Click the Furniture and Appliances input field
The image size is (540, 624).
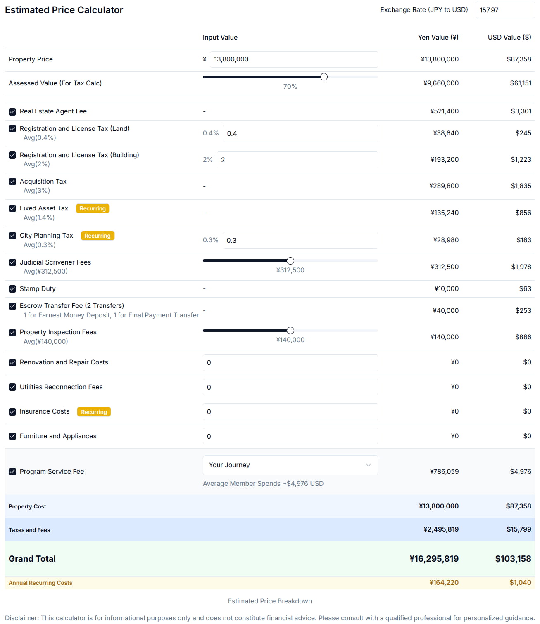coord(290,436)
